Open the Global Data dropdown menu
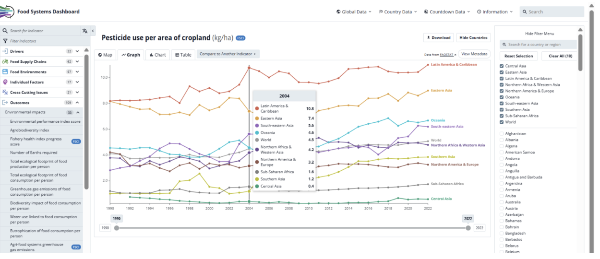The image size is (600, 259). click(354, 12)
